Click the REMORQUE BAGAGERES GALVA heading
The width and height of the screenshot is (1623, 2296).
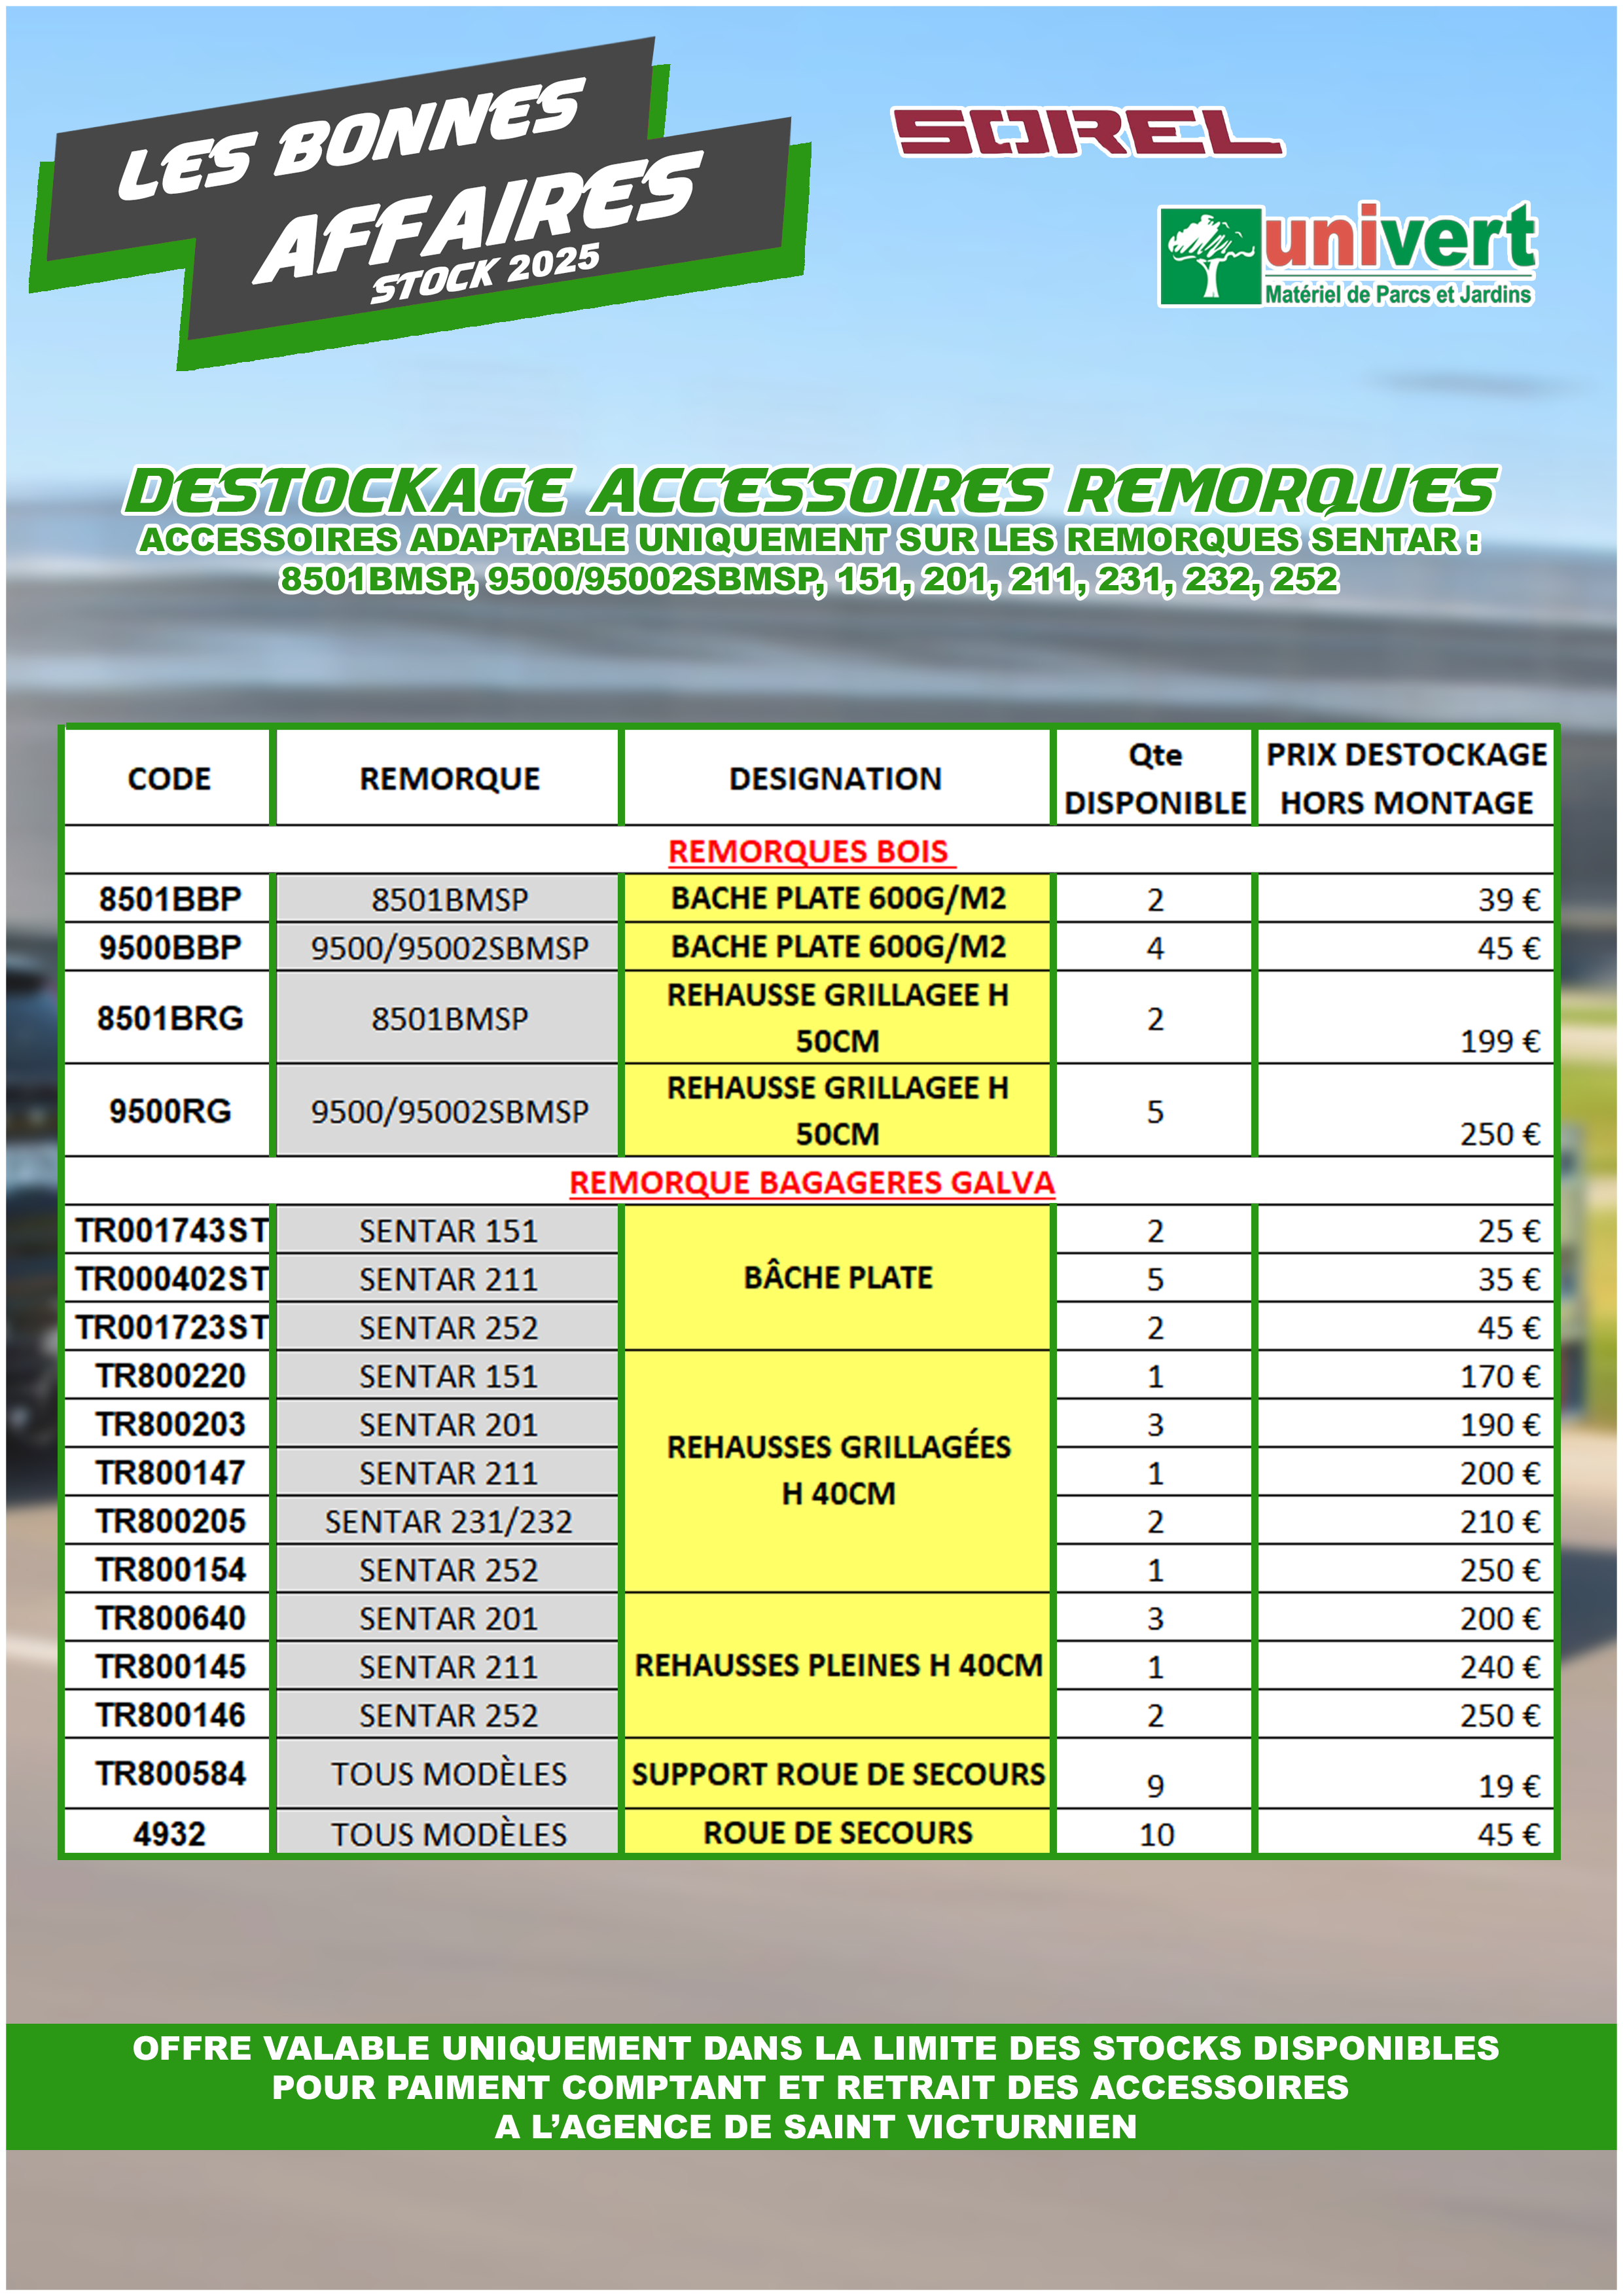[811, 1182]
